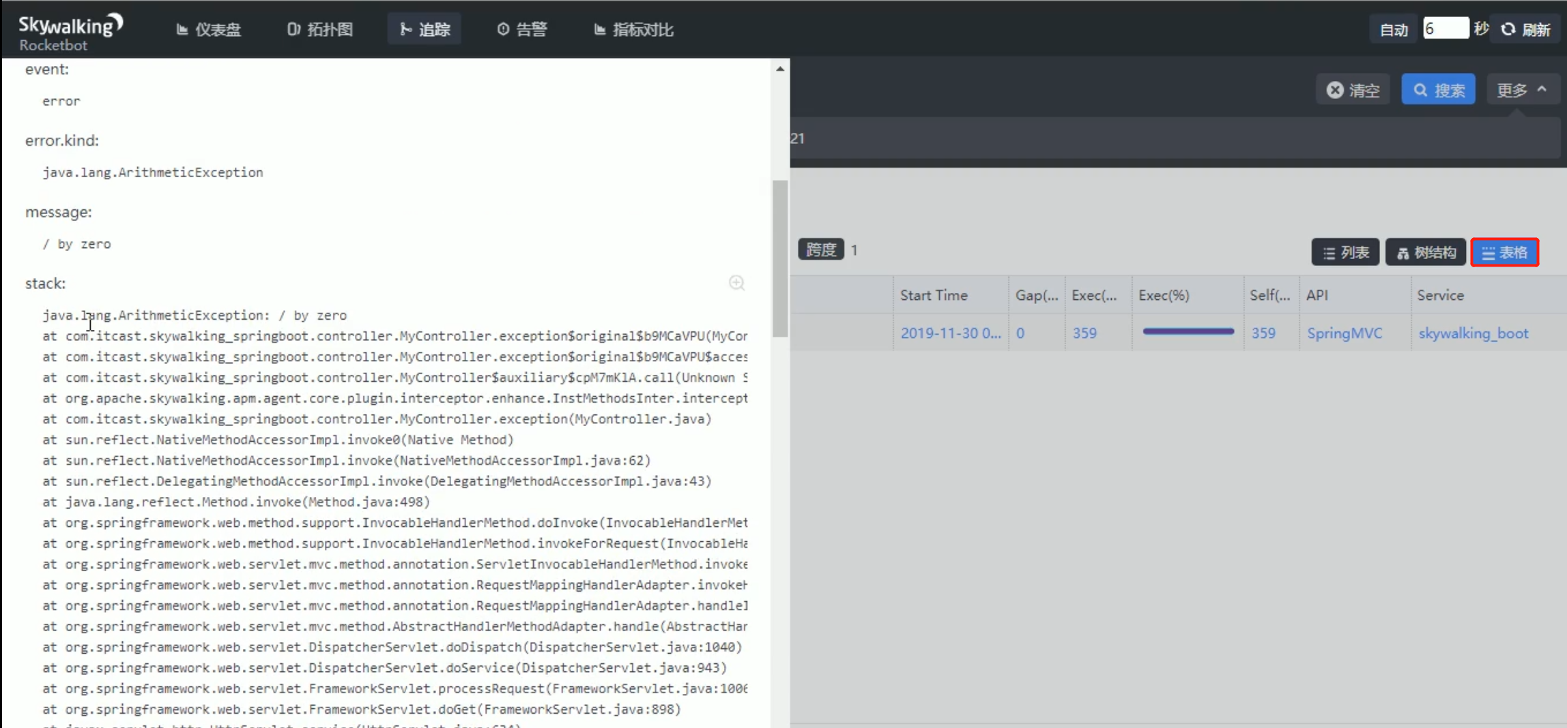1567x728 pixels.
Task: Switch to 树结构 tree view
Action: point(1425,253)
